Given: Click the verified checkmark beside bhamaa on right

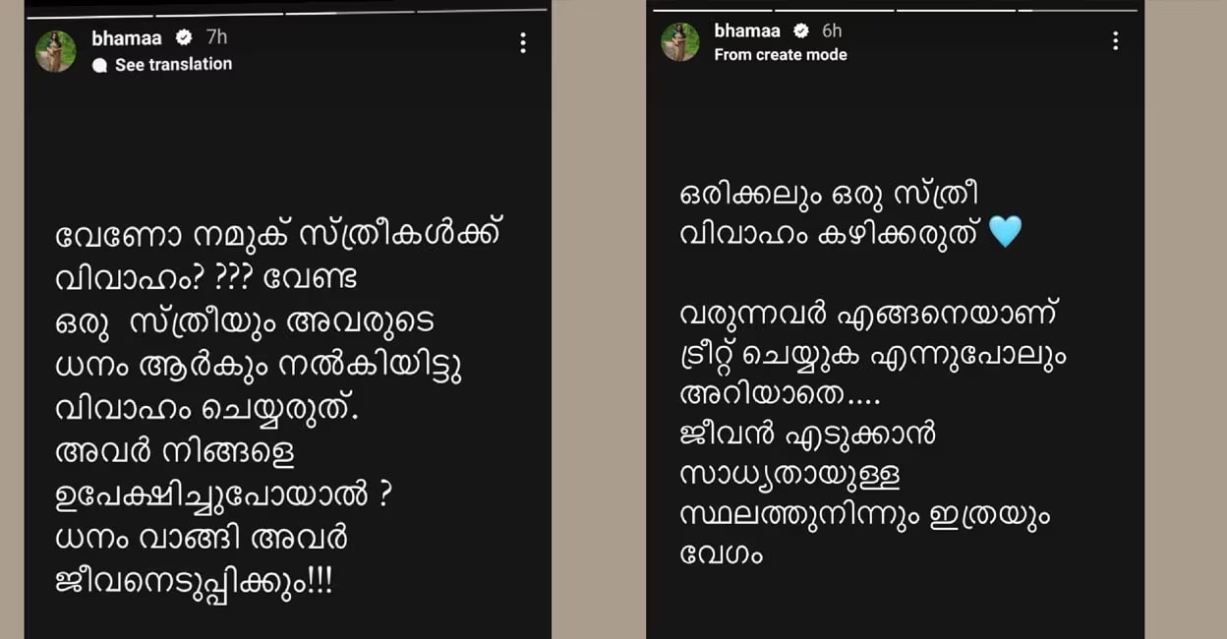Looking at the screenshot, I should tap(803, 30).
